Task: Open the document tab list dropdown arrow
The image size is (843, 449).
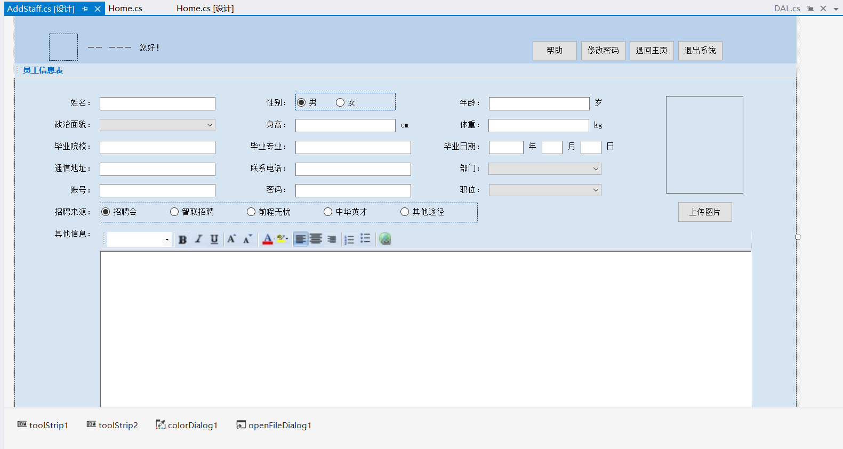Action: tap(836, 9)
